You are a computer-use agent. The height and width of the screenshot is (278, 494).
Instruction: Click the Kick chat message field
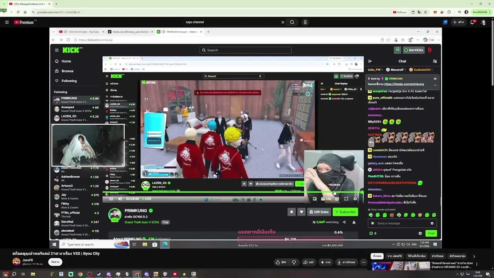pos(401,223)
